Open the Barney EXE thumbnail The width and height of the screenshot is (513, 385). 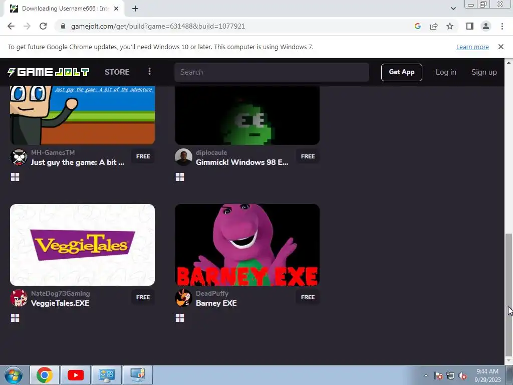(x=247, y=245)
